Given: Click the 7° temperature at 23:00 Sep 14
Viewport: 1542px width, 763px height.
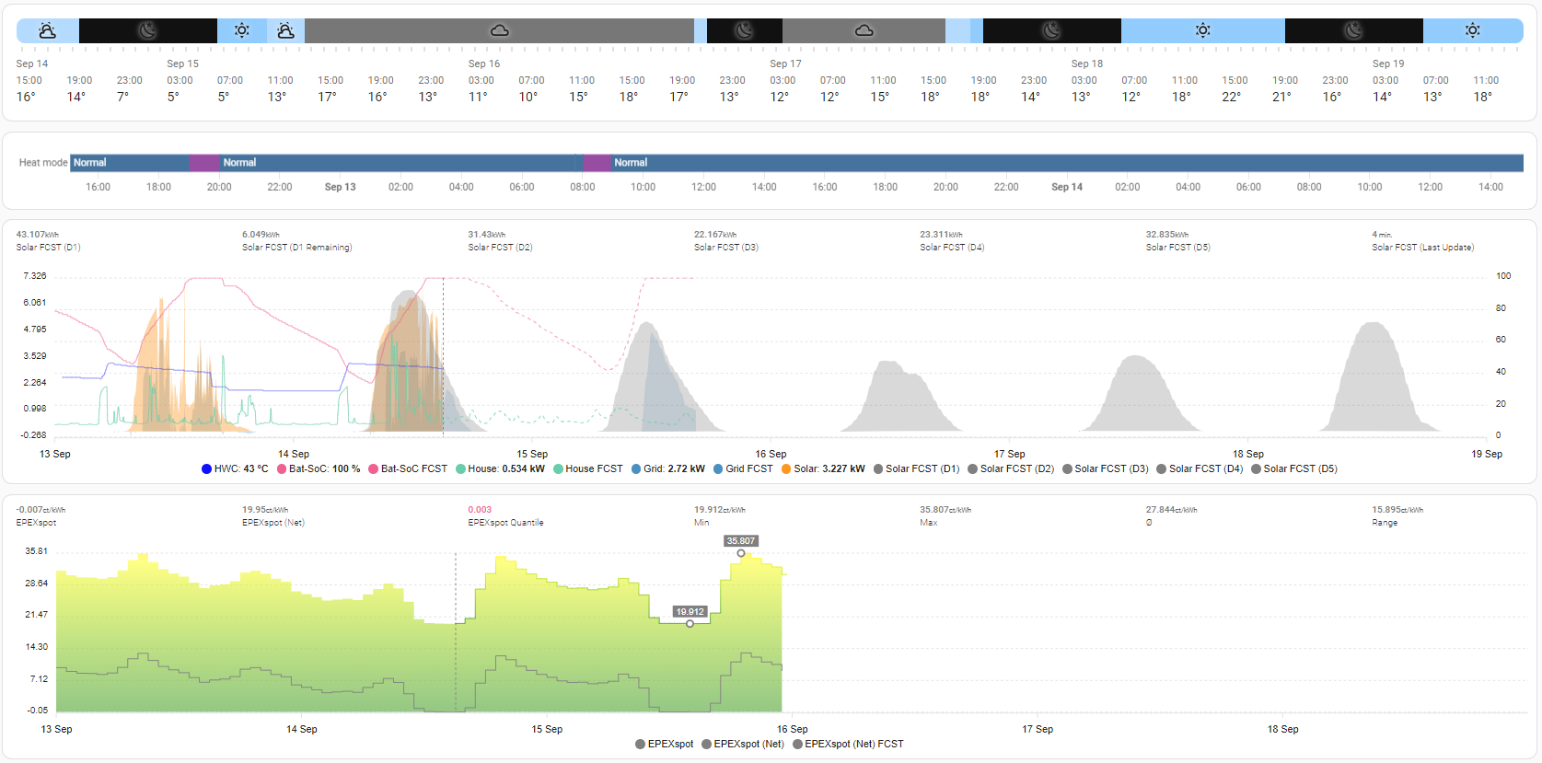Looking at the screenshot, I should click(122, 97).
